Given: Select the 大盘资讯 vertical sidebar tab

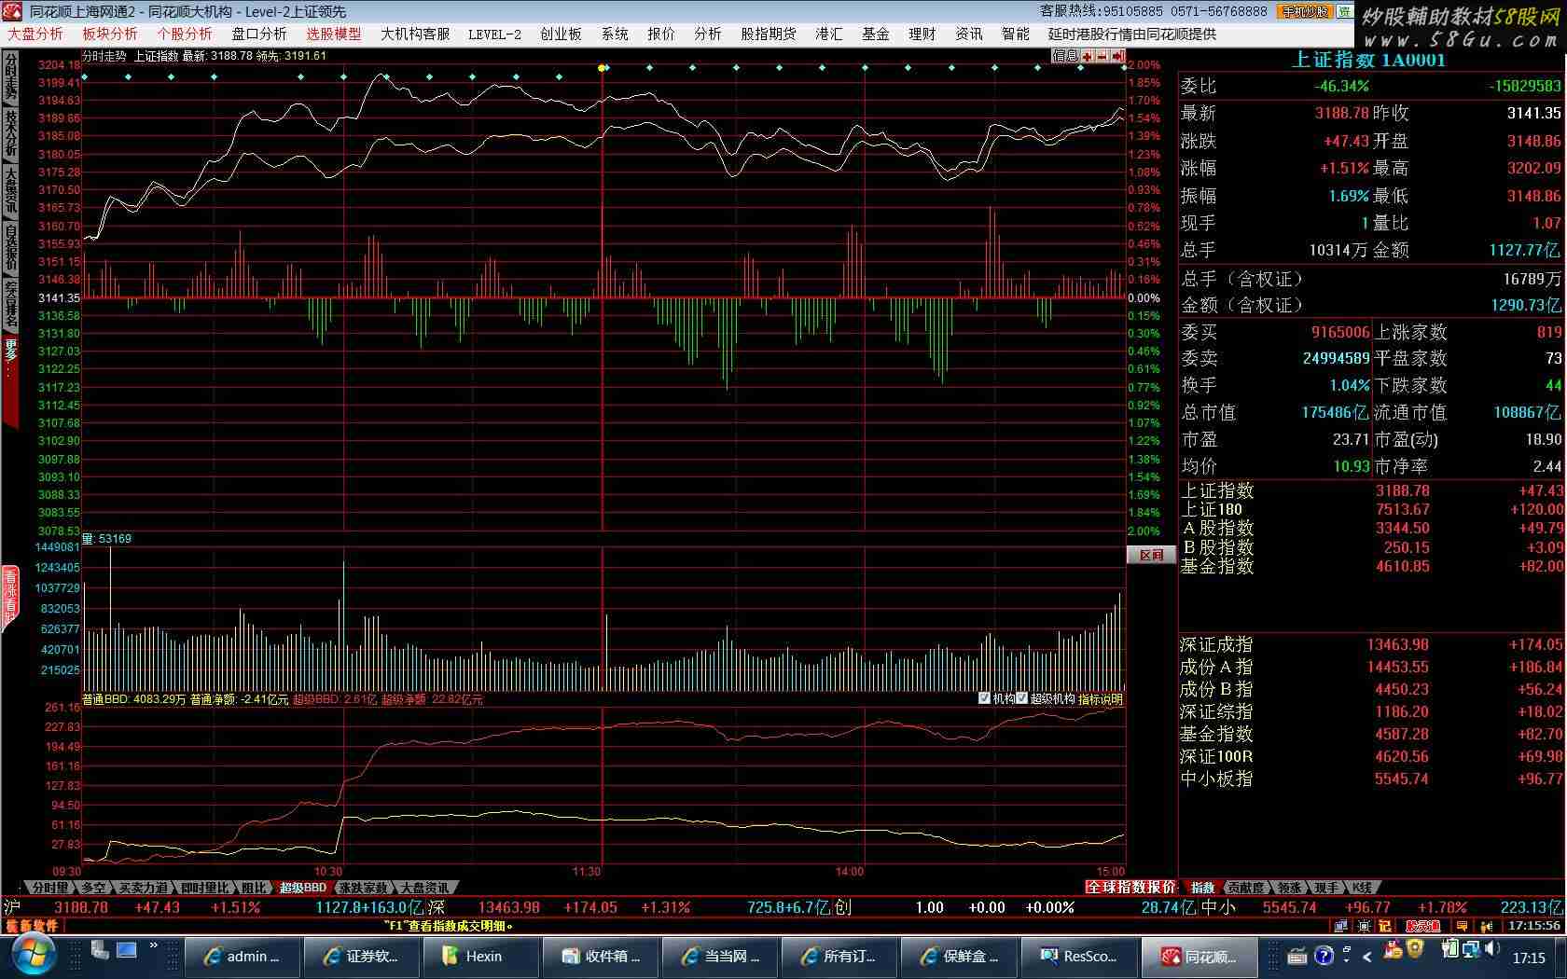Looking at the screenshot, I should point(10,191).
